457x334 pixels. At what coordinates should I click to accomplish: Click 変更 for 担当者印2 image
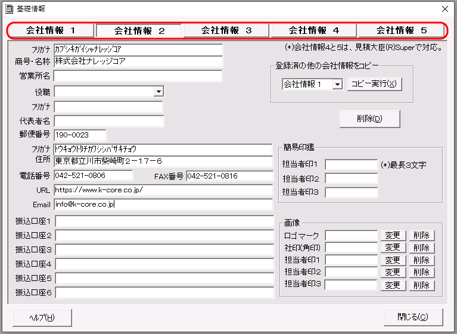click(x=393, y=272)
